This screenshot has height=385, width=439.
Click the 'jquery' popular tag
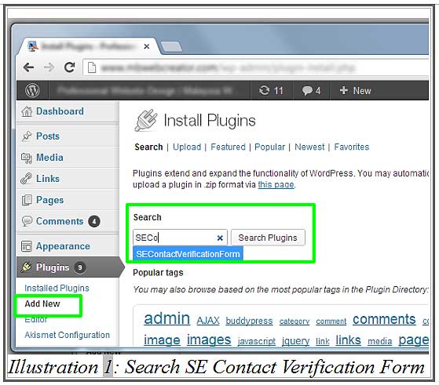[295, 341]
